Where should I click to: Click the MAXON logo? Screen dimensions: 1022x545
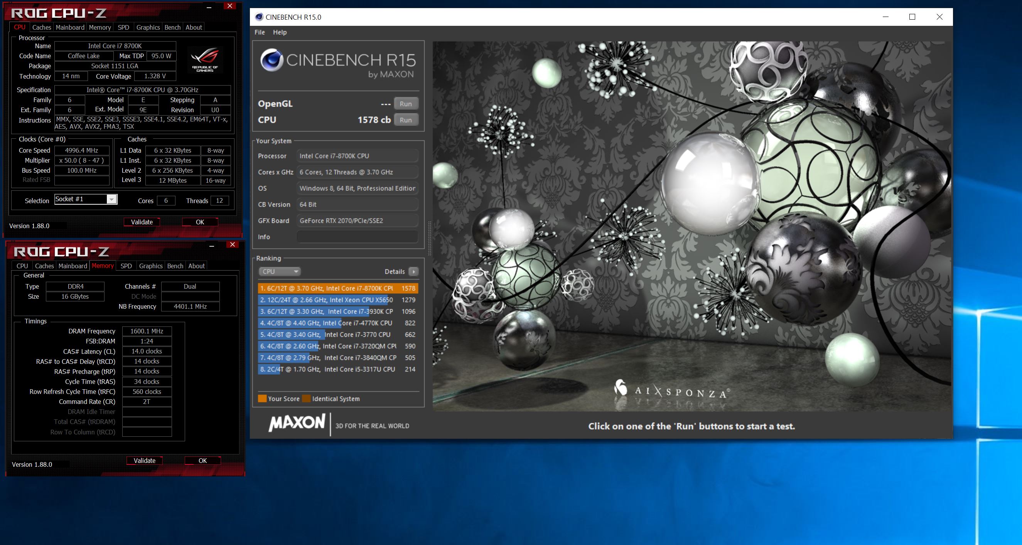coord(297,422)
